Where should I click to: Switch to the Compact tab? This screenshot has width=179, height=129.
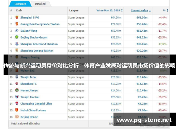click(x=20, y=4)
